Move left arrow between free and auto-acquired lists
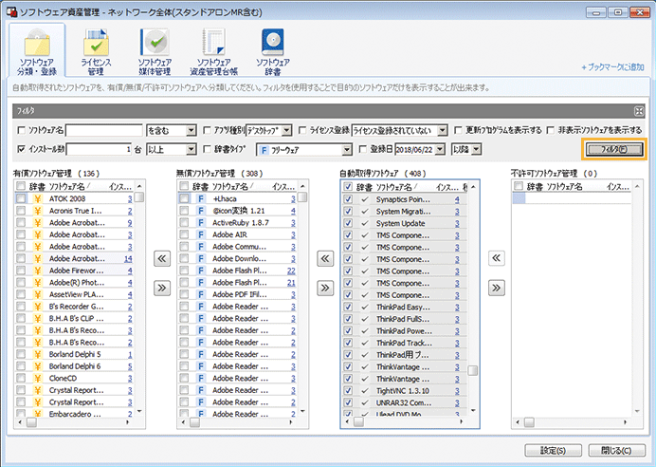This screenshot has width=656, height=467. tap(325, 258)
